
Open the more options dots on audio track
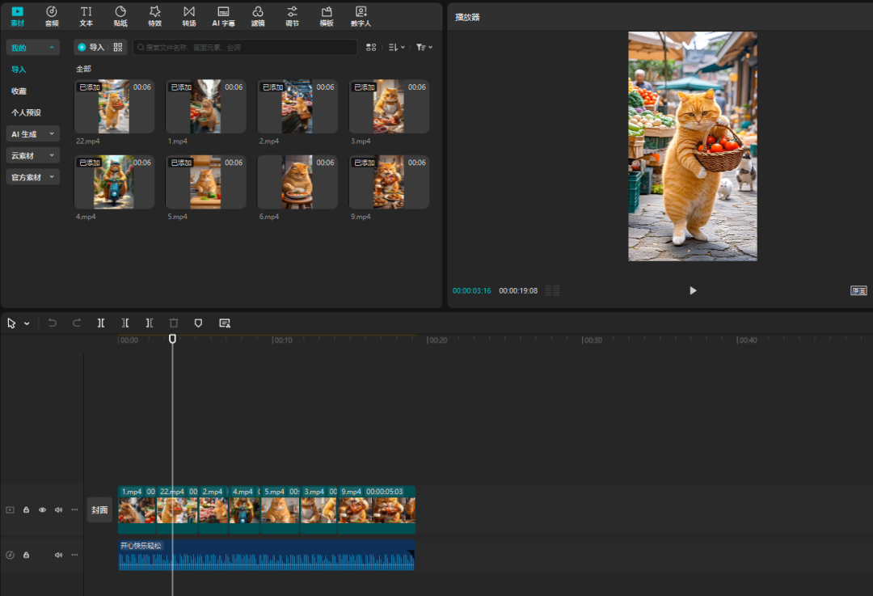[x=74, y=555]
